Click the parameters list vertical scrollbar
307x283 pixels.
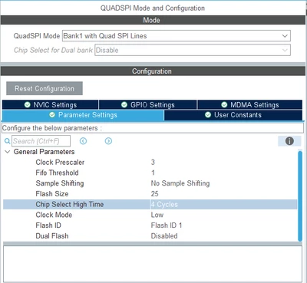point(300,196)
